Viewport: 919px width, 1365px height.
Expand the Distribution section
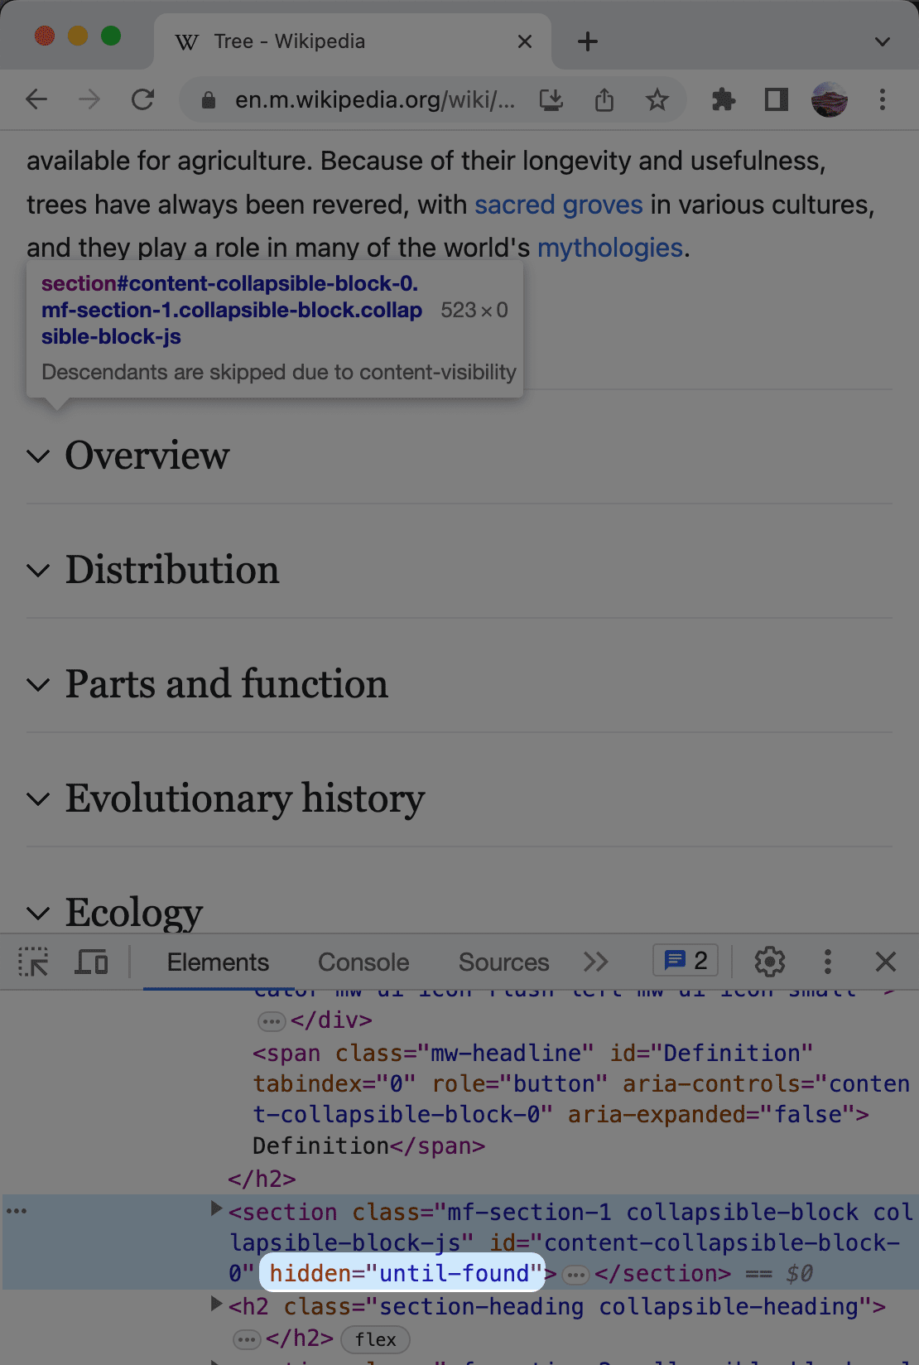(171, 570)
